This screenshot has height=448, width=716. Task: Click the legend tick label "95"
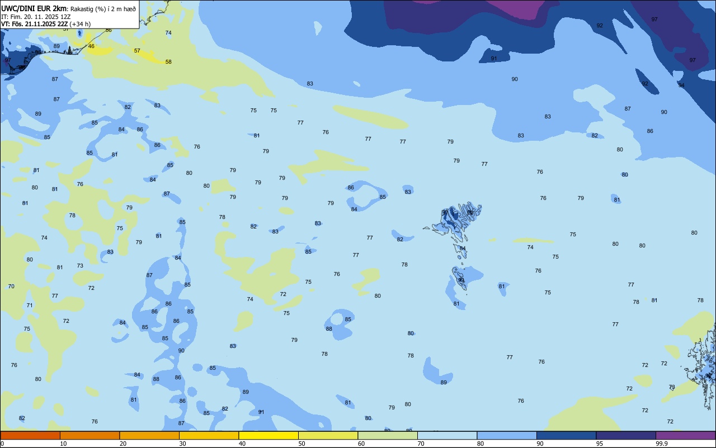(x=600, y=444)
